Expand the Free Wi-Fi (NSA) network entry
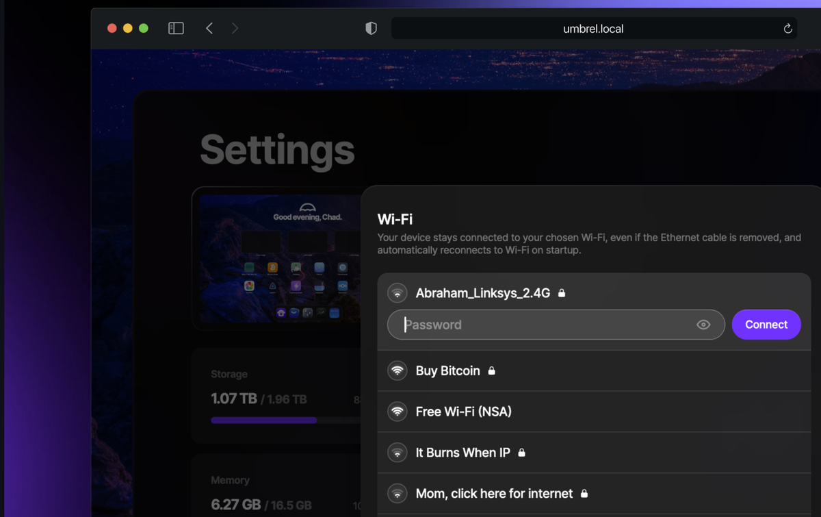Image resolution: width=821 pixels, height=517 pixels. click(x=463, y=411)
